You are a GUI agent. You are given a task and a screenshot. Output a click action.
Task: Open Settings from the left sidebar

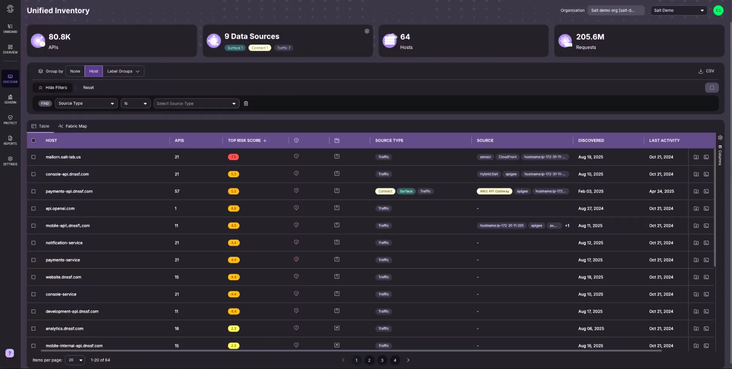click(10, 161)
